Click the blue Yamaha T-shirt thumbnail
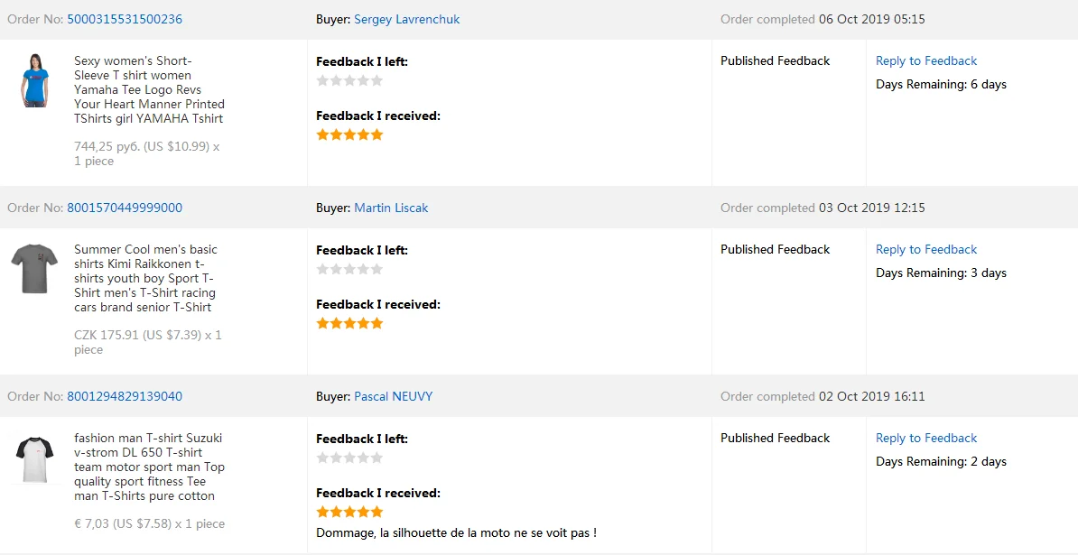Image resolution: width=1078 pixels, height=555 pixels. pyautogui.click(x=35, y=80)
